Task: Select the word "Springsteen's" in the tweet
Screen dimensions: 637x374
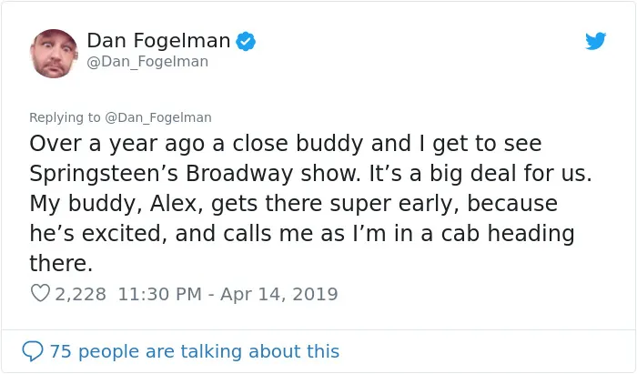Action: coord(104,174)
